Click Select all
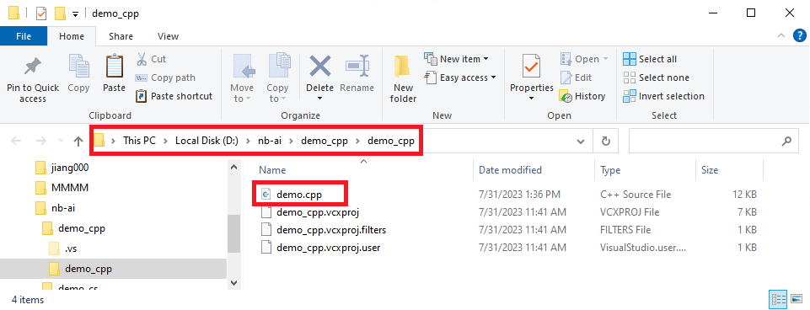This screenshot has height=310, width=810. click(650, 59)
